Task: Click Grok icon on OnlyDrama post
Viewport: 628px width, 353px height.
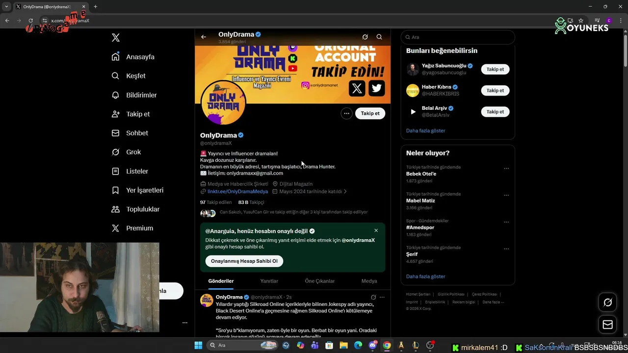Action: 373,297
